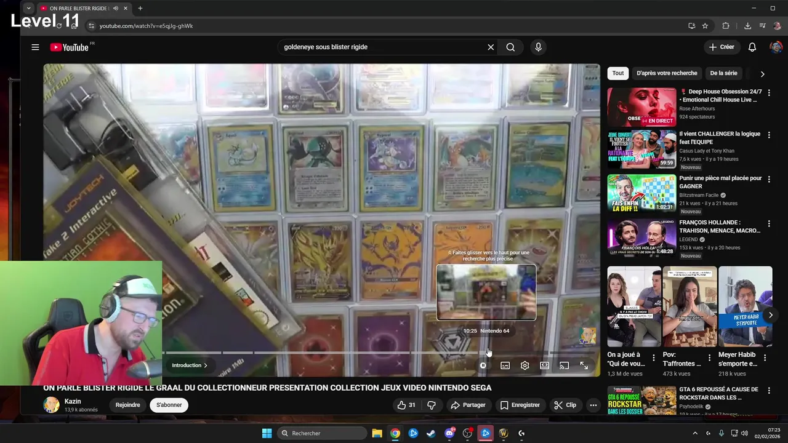The width and height of the screenshot is (788, 443).
Task: Open options for the FRANÇOIS HOLLANDE video
Action: pos(769,224)
